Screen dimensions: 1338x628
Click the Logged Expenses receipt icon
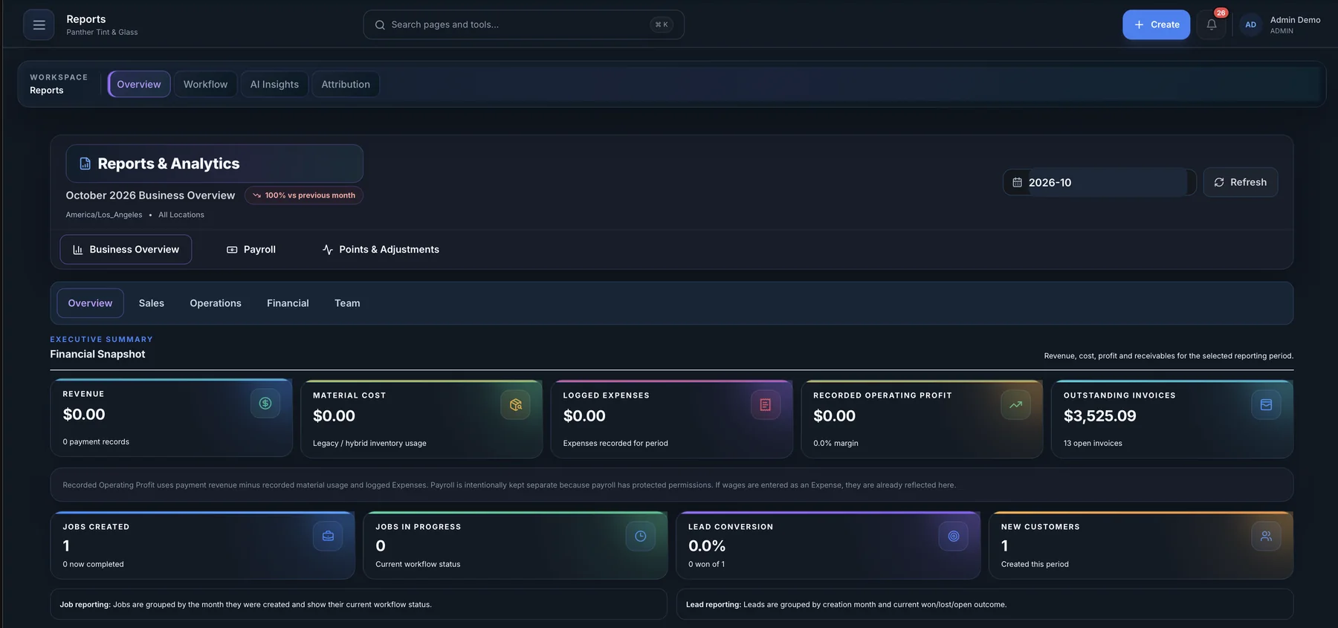[766, 405]
